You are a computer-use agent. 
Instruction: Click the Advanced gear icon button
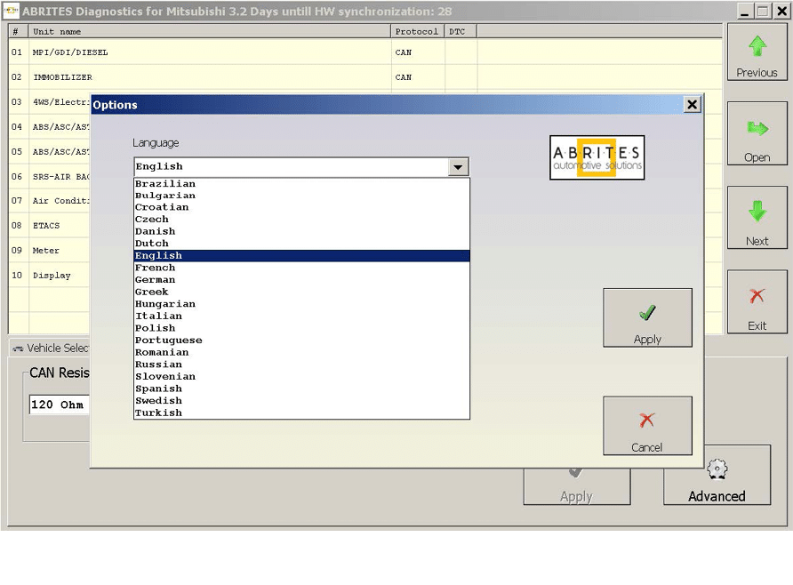pos(717,475)
